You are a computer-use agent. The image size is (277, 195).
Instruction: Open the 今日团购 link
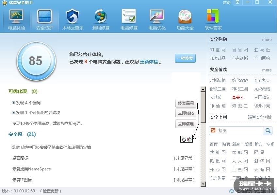[x=262, y=58]
